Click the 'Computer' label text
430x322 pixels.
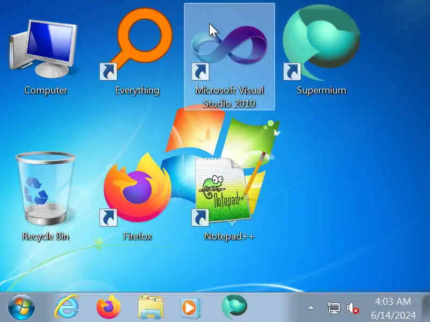(46, 90)
